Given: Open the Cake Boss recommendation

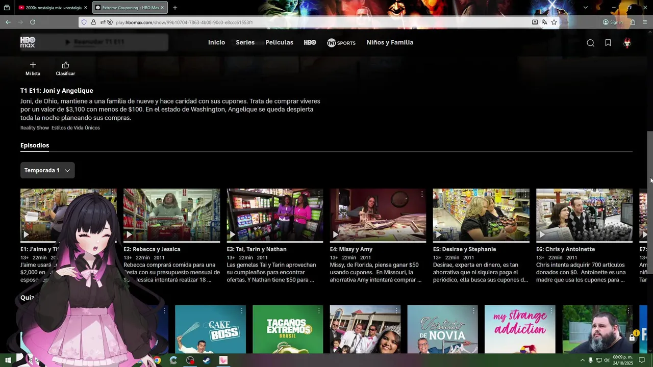Looking at the screenshot, I should (210, 329).
